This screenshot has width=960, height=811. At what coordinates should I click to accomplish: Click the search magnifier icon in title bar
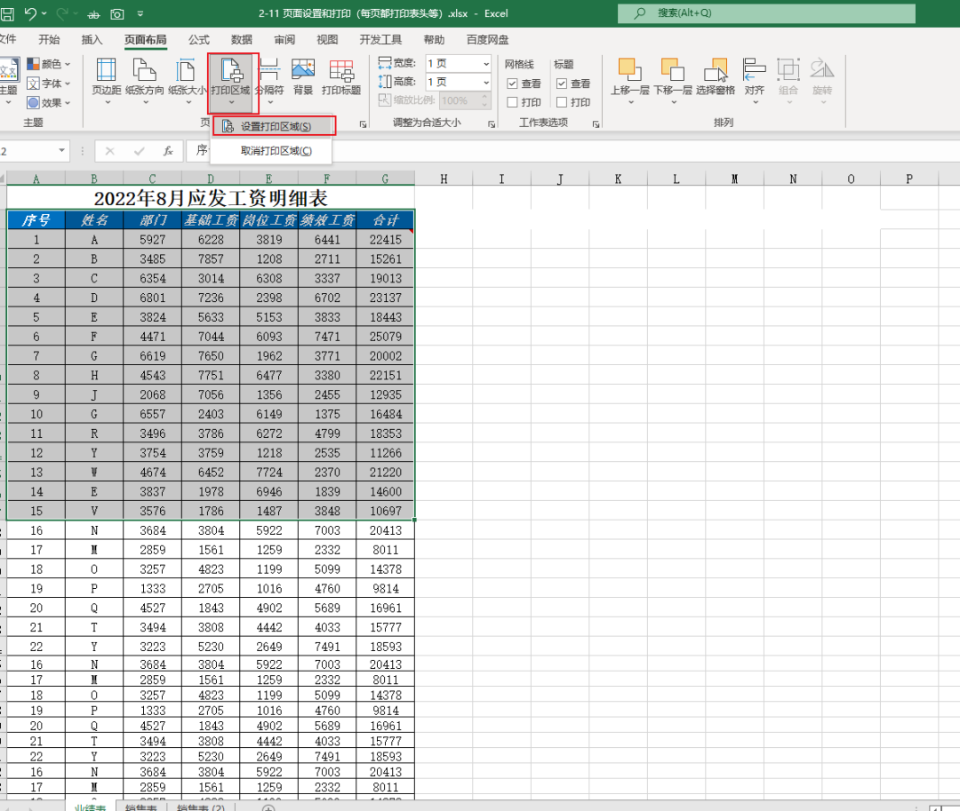639,12
